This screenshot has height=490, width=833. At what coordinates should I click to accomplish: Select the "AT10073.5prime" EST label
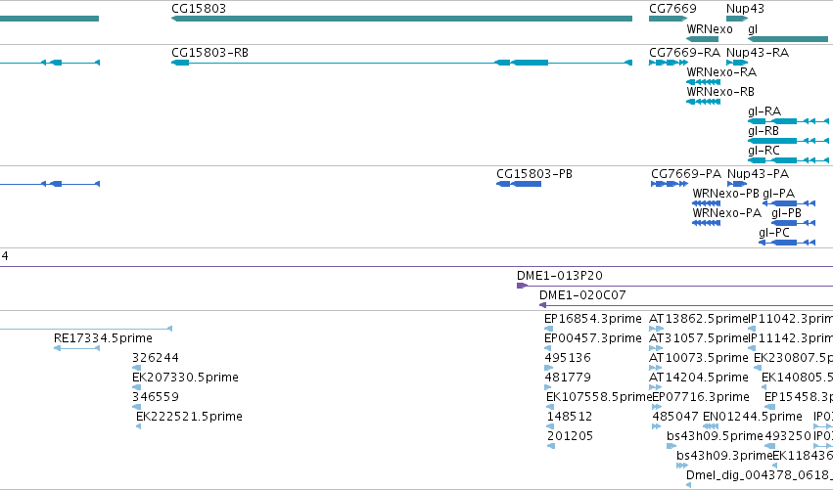coord(699,358)
